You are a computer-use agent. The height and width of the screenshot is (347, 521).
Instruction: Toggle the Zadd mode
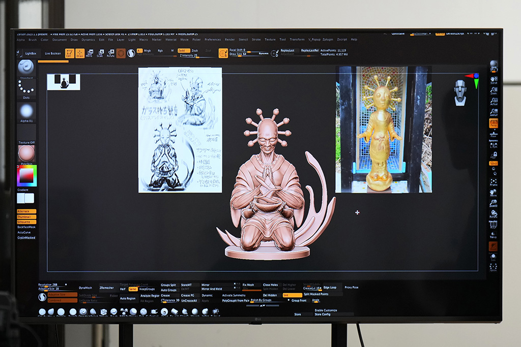coord(183,51)
